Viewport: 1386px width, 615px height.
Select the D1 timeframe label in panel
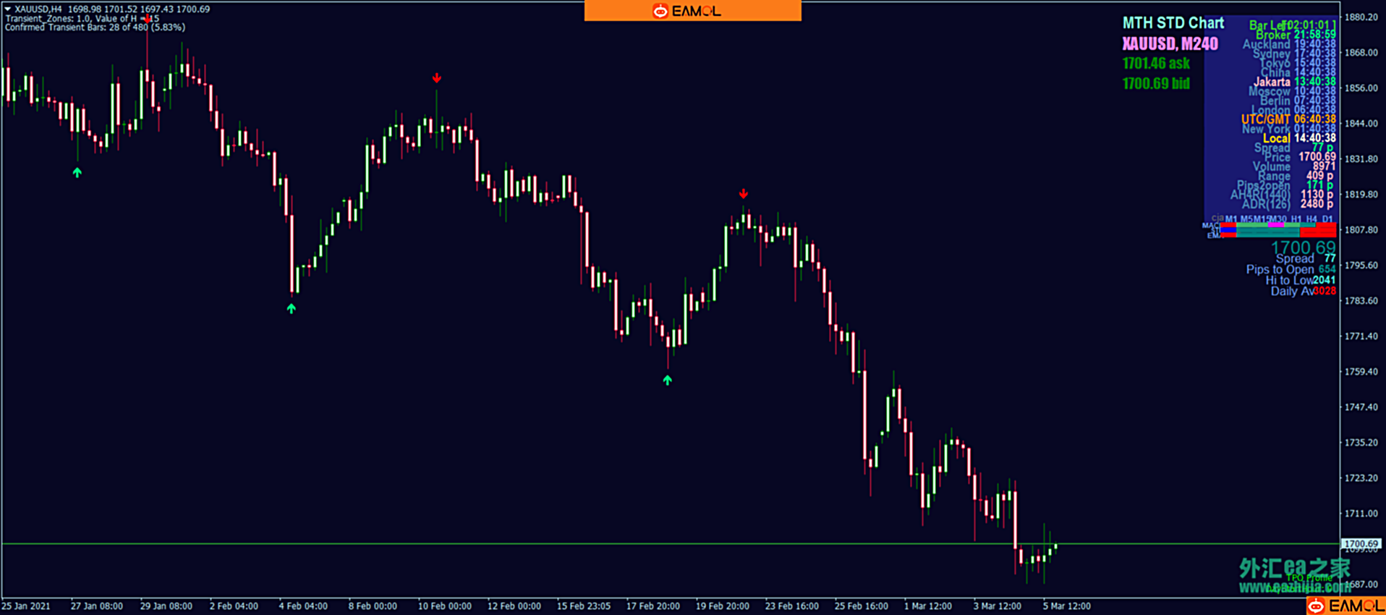point(1327,219)
